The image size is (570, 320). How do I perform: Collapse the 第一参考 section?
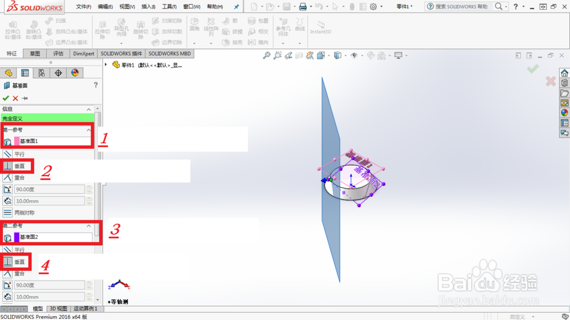pos(89,130)
